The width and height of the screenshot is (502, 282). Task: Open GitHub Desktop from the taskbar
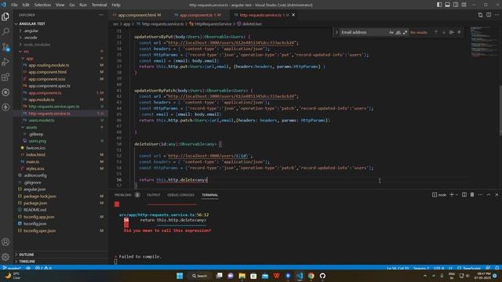[x=322, y=276]
